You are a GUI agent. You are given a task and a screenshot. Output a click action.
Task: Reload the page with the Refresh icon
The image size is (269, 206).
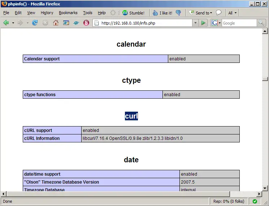35,23
